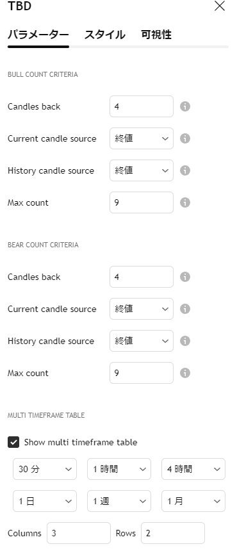Uncheck Show multi timeframe table checkbox

[x=13, y=442]
